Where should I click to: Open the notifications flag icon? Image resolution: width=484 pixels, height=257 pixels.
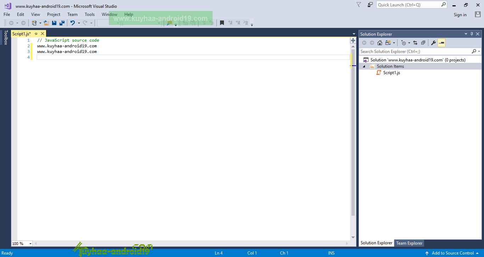click(x=359, y=5)
